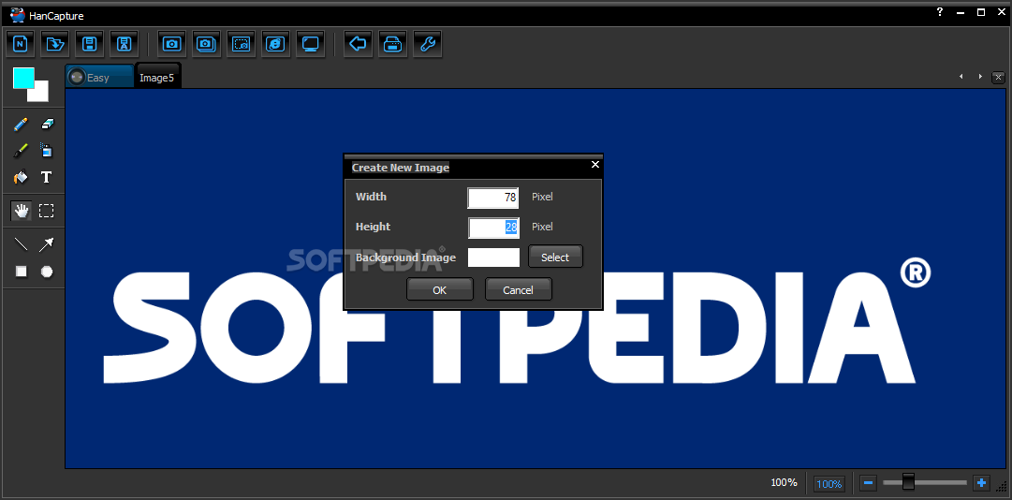Close the current image tab
1012x500 pixels.
[999, 77]
